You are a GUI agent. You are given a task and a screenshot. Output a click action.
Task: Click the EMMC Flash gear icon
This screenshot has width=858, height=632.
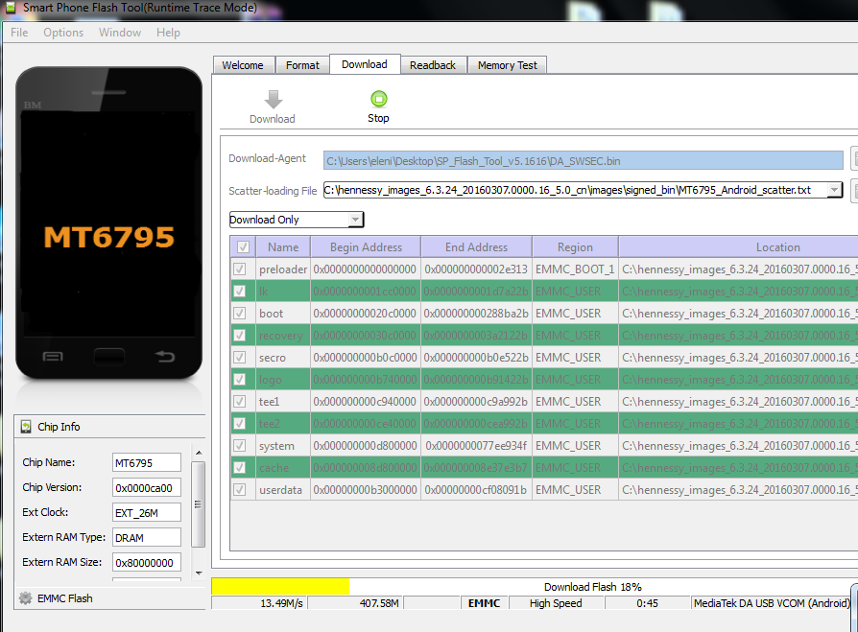(x=25, y=598)
